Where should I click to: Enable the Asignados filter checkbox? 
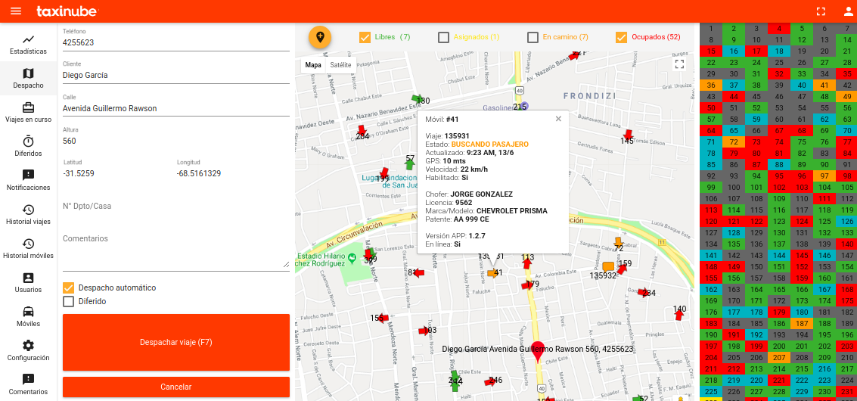pos(444,37)
